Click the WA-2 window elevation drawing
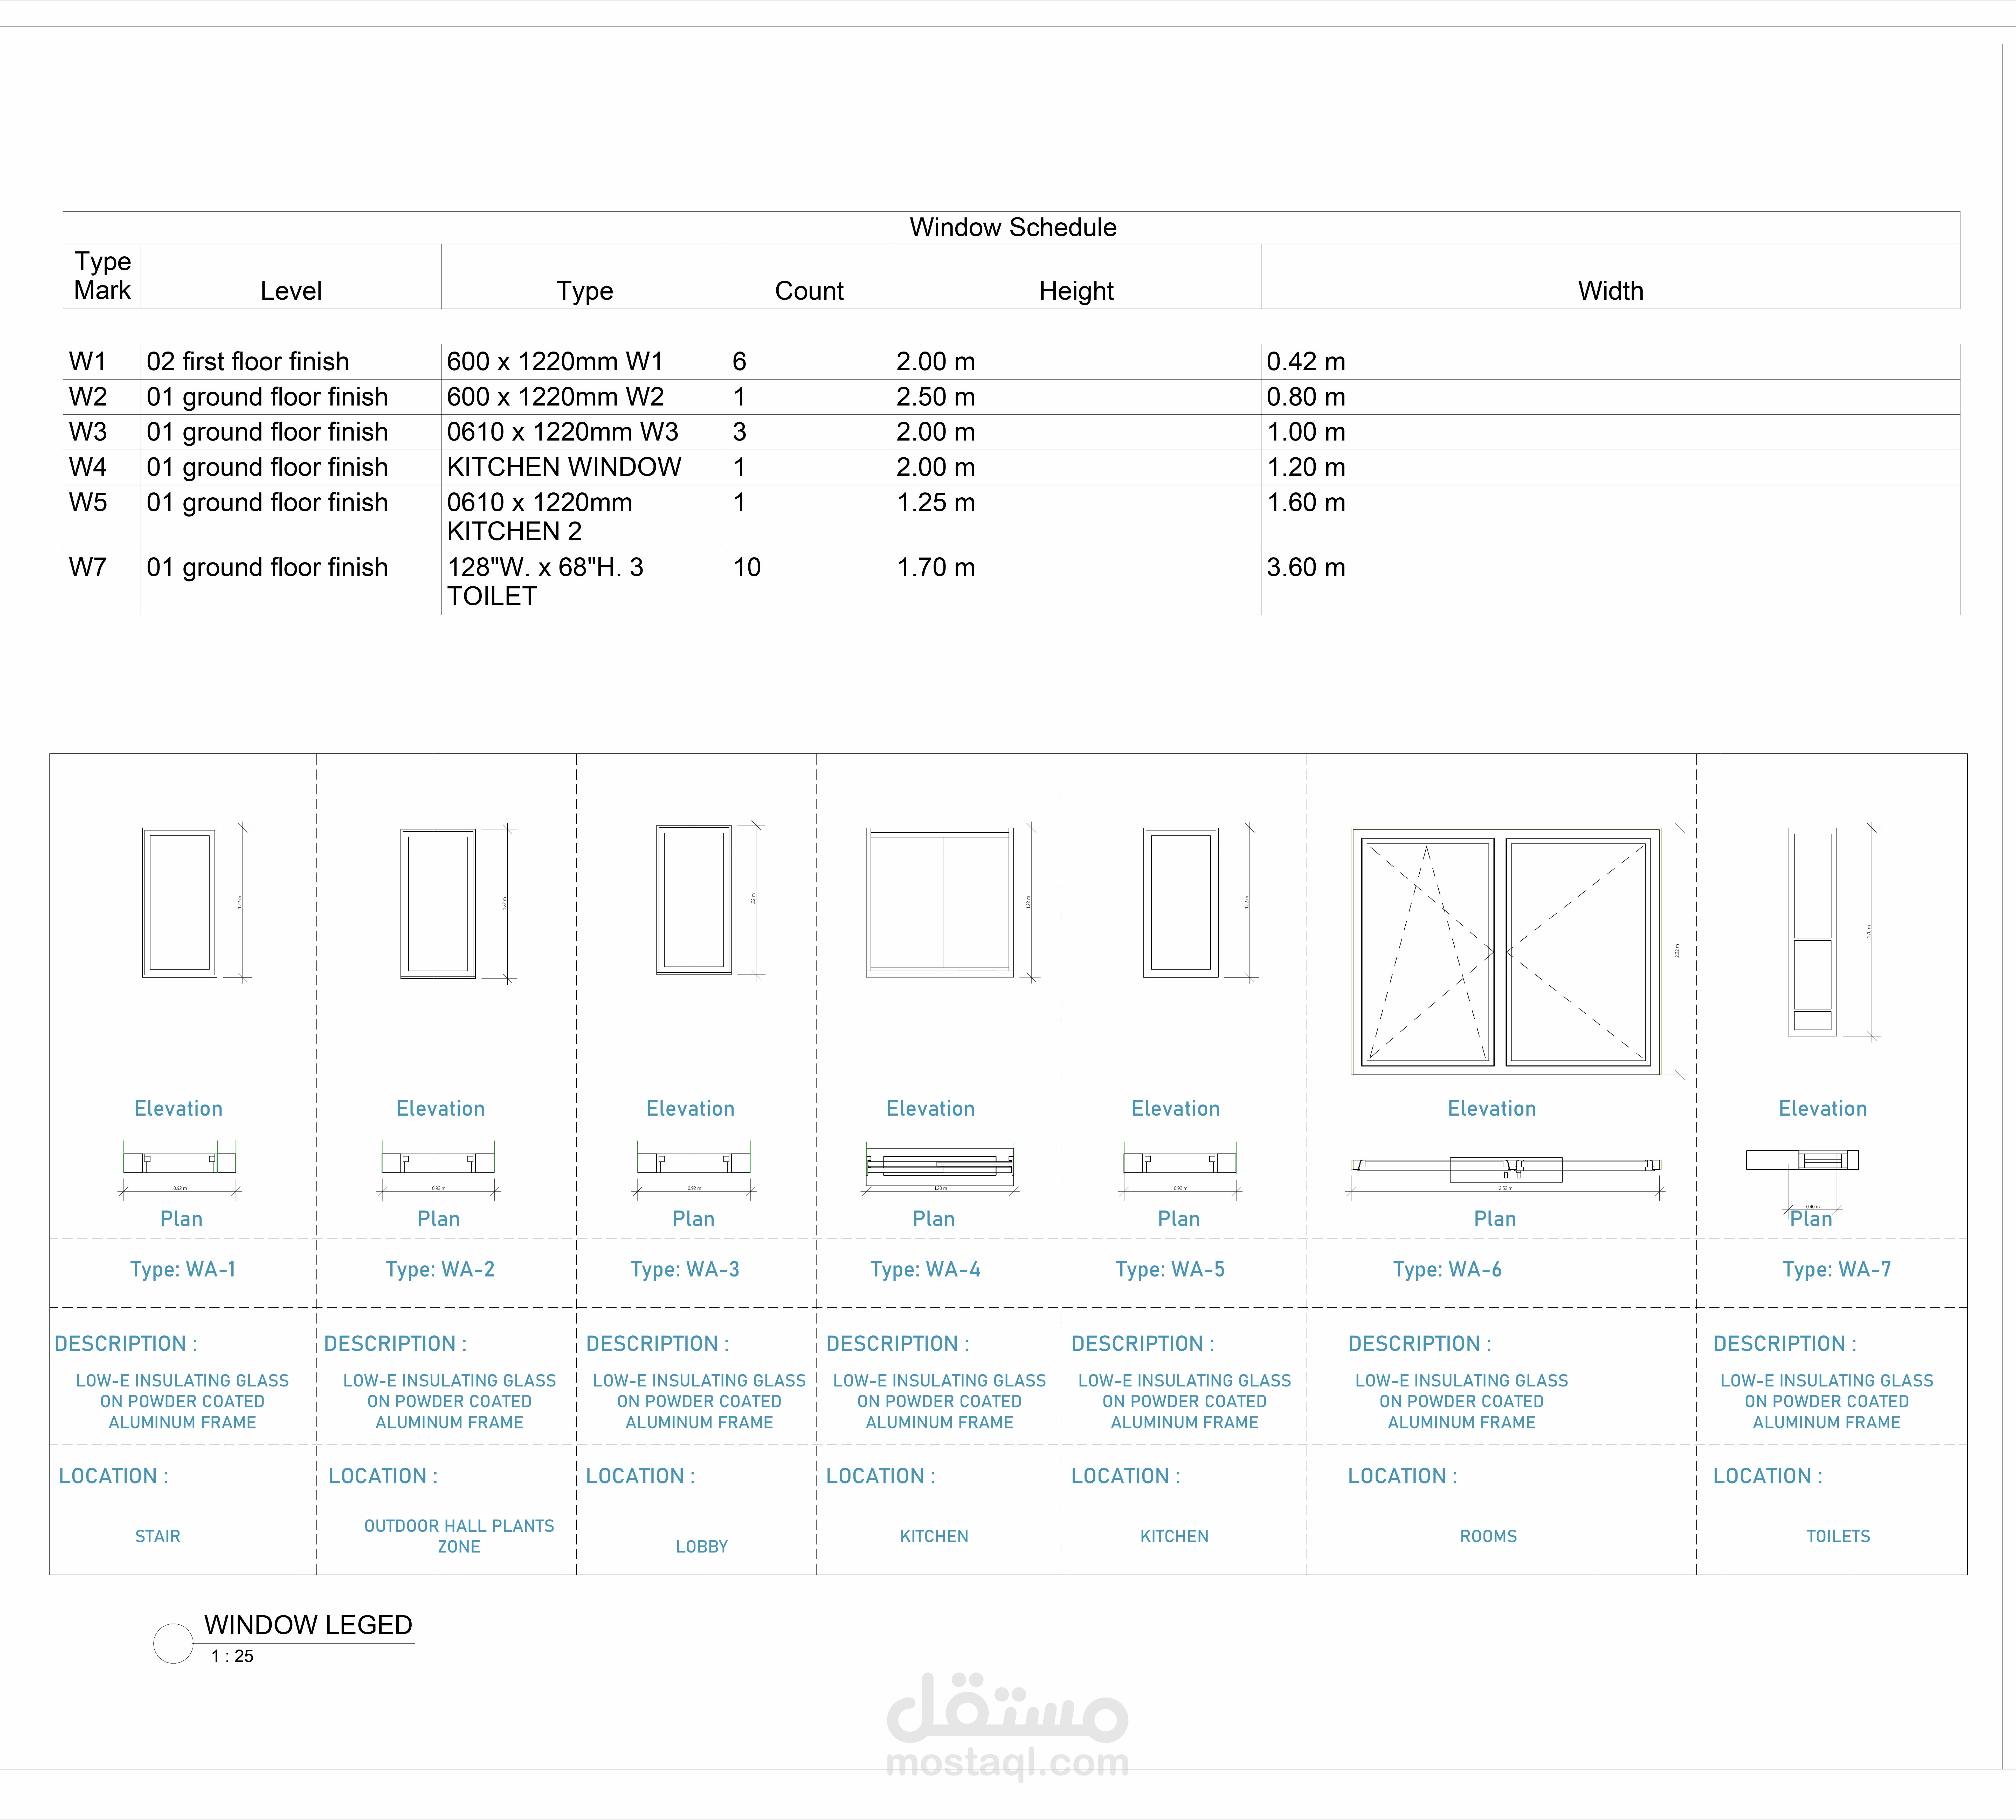The image size is (2016, 1820). [x=438, y=903]
